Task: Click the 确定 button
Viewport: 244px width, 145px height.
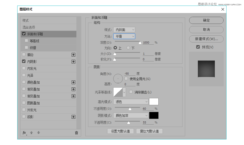Action: coord(206,20)
